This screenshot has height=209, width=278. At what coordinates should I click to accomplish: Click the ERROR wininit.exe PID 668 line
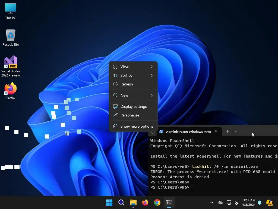(x=214, y=172)
